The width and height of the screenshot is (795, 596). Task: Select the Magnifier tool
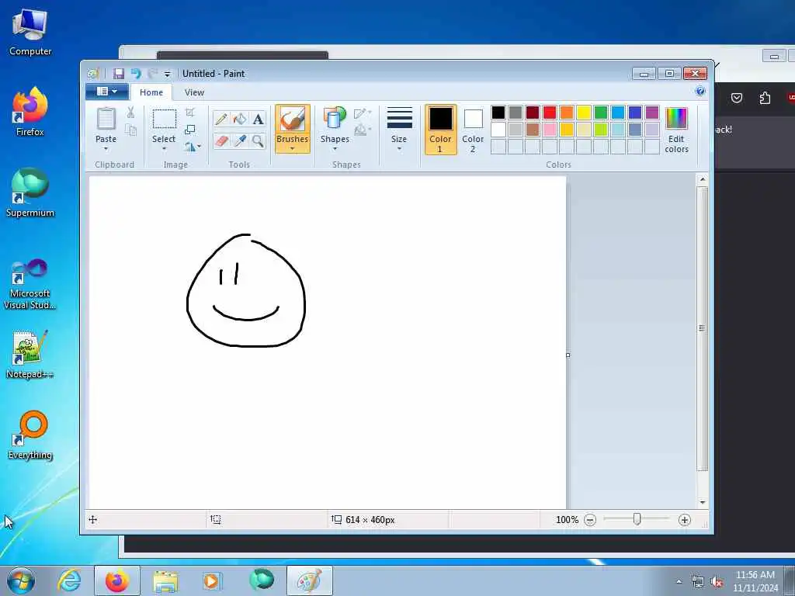258,141
